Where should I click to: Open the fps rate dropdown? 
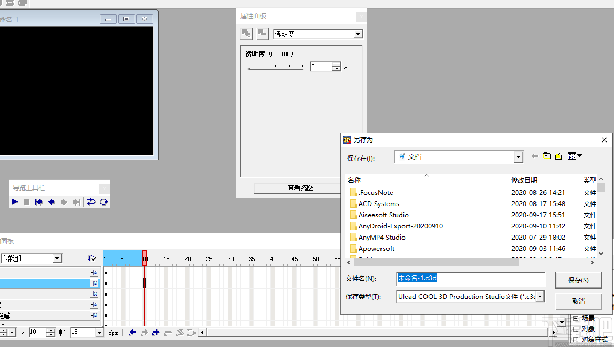point(99,332)
